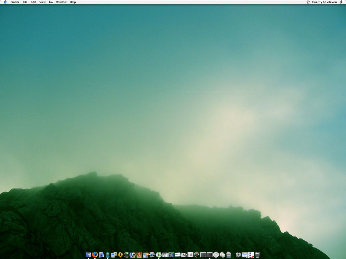Screen dimensions: 346x259
Task: Launch Firefox from the dock
Action: tap(95, 255)
